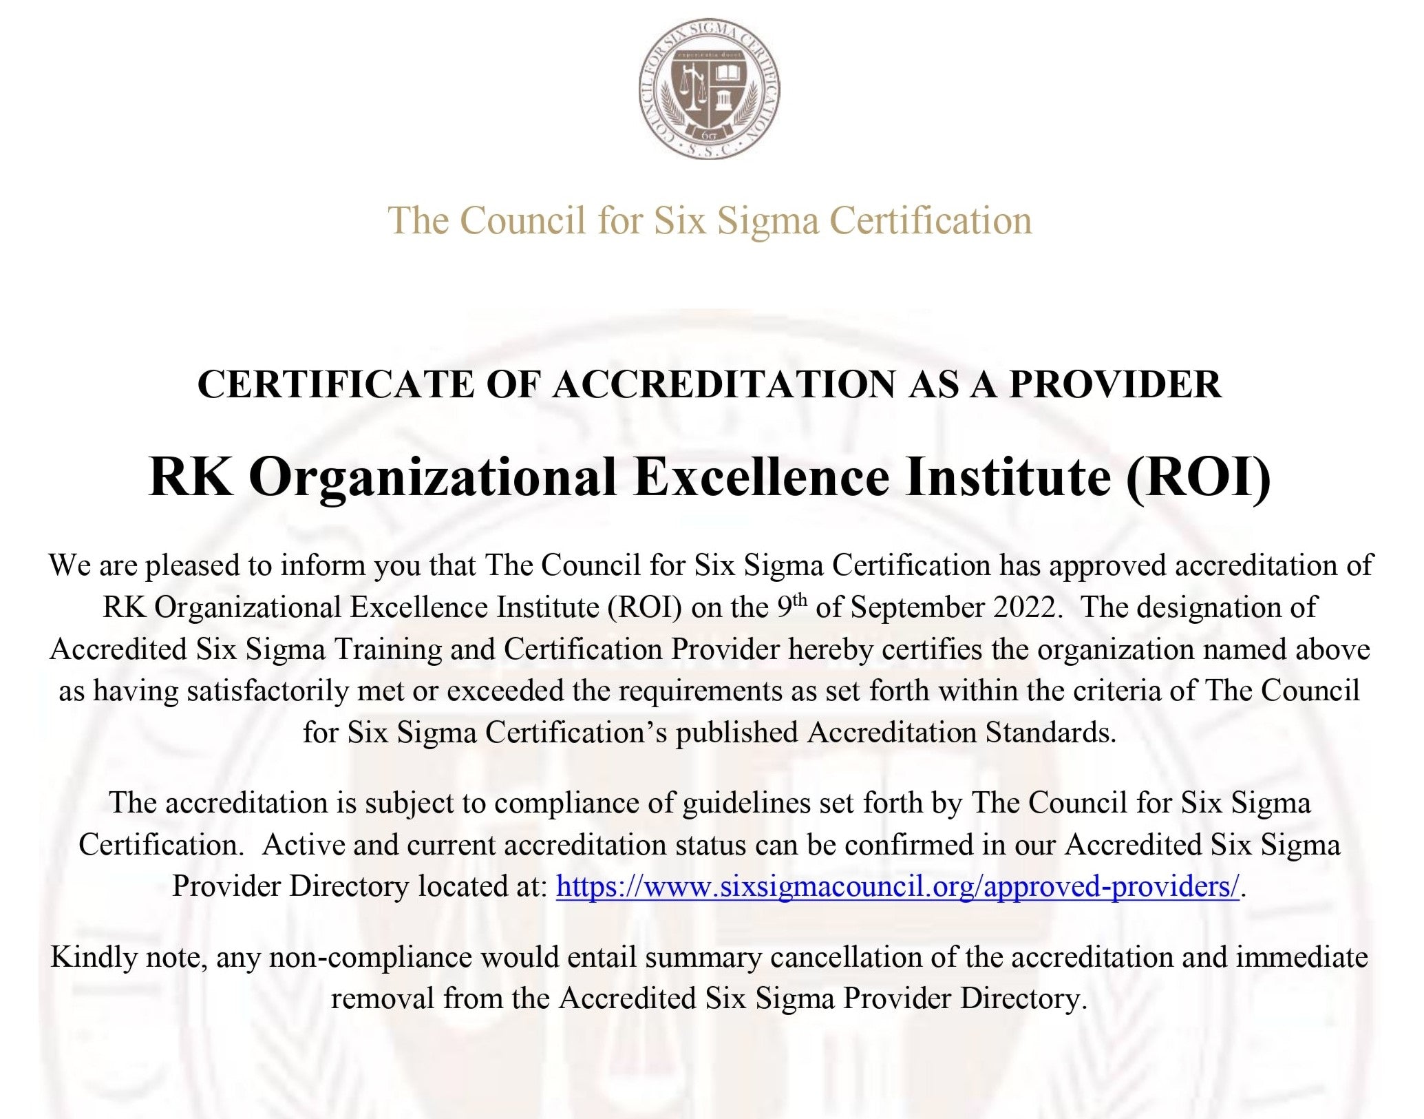Click the Council for Six Sigma Certification seal logo
The height and width of the screenshot is (1119, 1424).
710,89
